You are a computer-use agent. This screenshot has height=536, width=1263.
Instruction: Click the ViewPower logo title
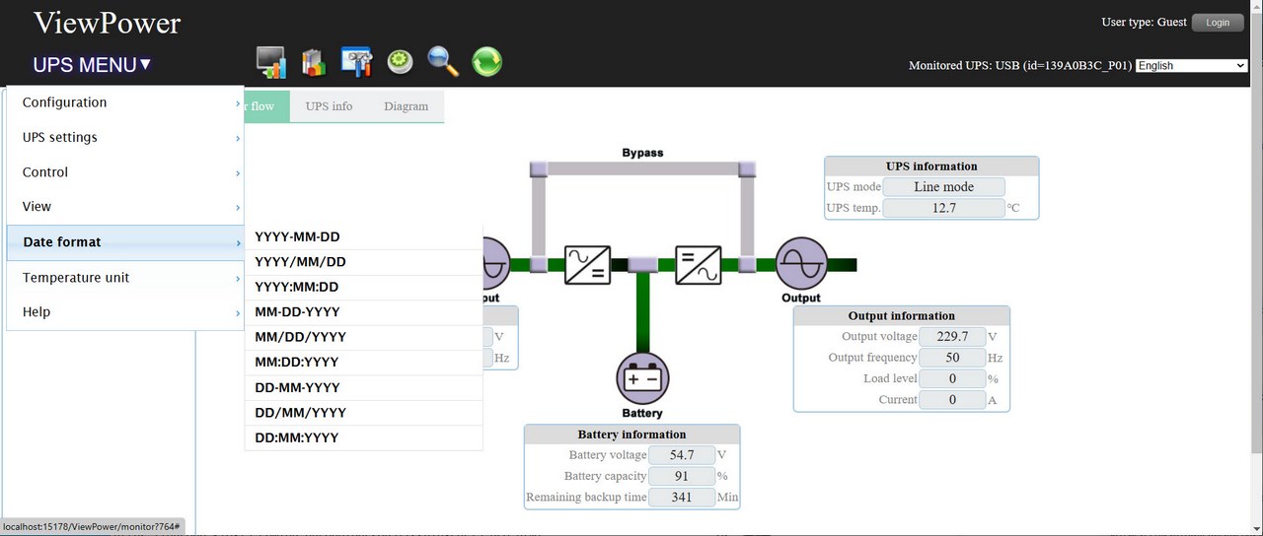pos(108,23)
